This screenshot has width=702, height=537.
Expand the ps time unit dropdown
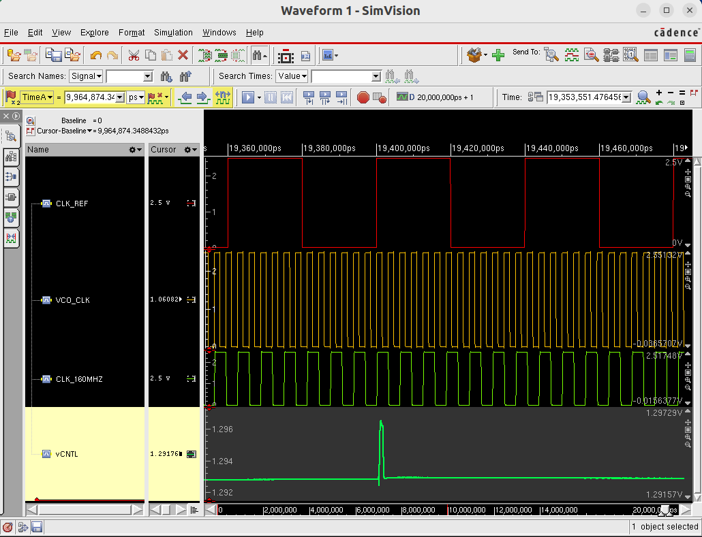[136, 97]
